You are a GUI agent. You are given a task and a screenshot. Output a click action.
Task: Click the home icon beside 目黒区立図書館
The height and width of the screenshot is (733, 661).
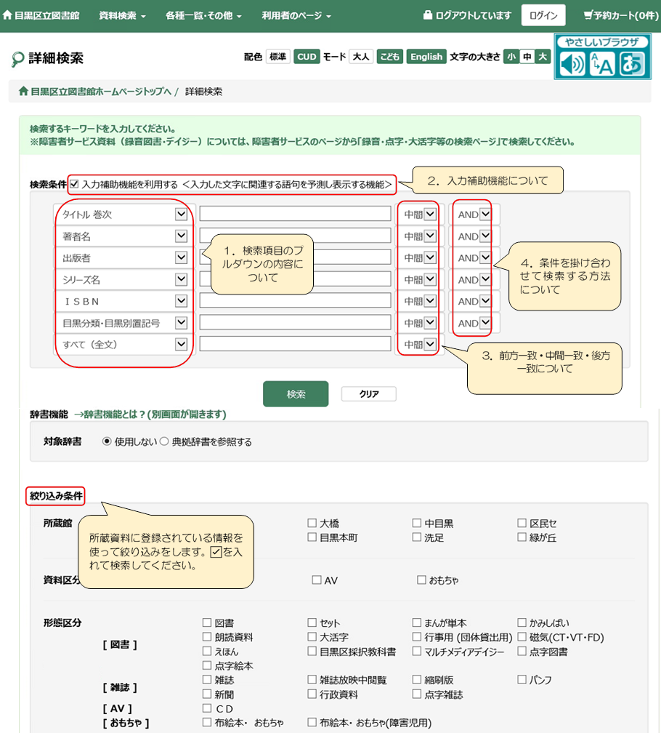point(7,15)
